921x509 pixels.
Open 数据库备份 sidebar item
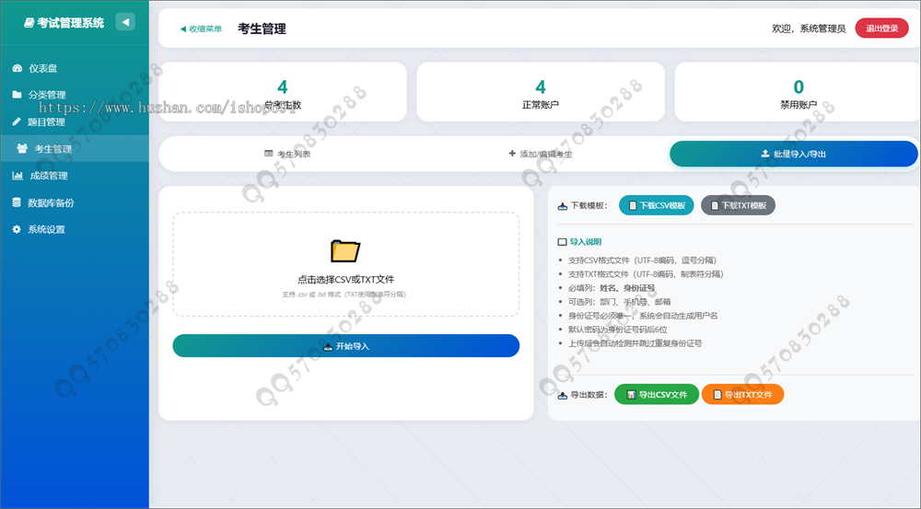(x=74, y=202)
